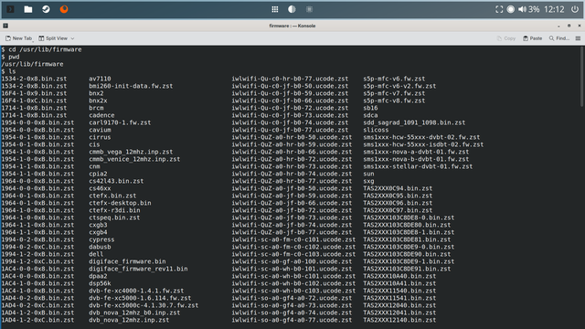Image resolution: width=585 pixels, height=329 pixels.
Task: Open the power button menu
Action: 575,9
